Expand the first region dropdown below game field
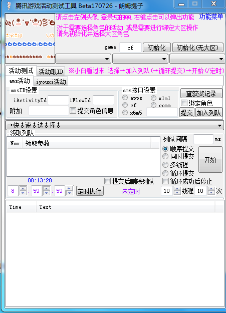 [83, 59]
